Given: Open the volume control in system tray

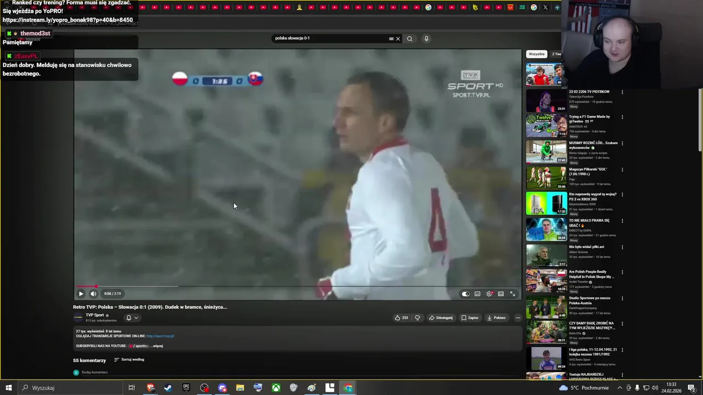Looking at the screenshot, I should pyautogui.click(x=655, y=388).
